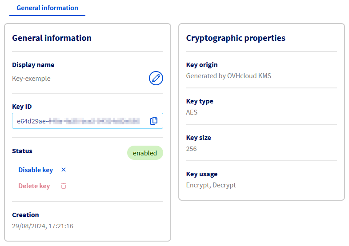The width and height of the screenshot is (349, 246).
Task: Click the Status label
Action: click(x=22, y=151)
